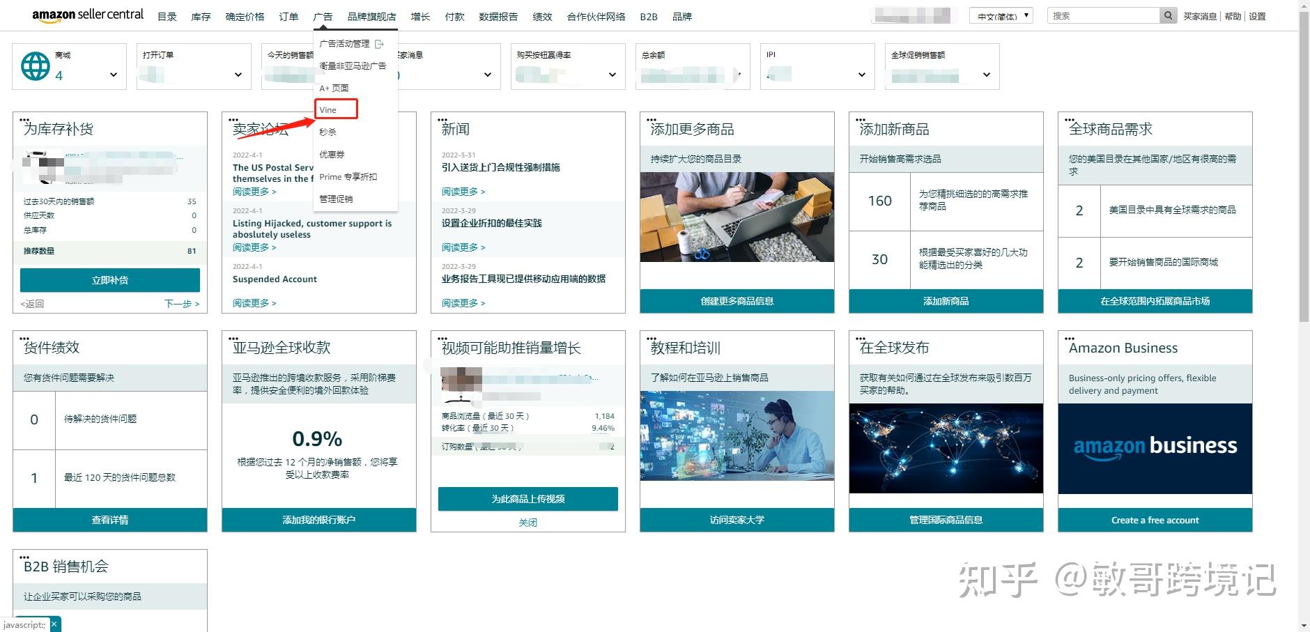This screenshot has width=1310, height=632.
Task: Open the 帮助 link in header
Action: point(1233,17)
